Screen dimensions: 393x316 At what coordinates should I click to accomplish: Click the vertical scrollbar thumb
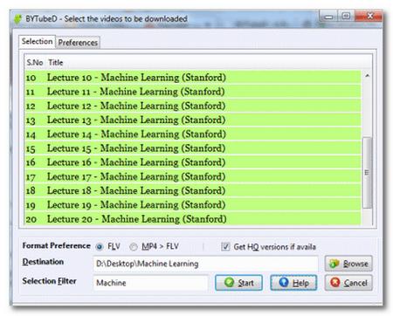tap(368, 173)
